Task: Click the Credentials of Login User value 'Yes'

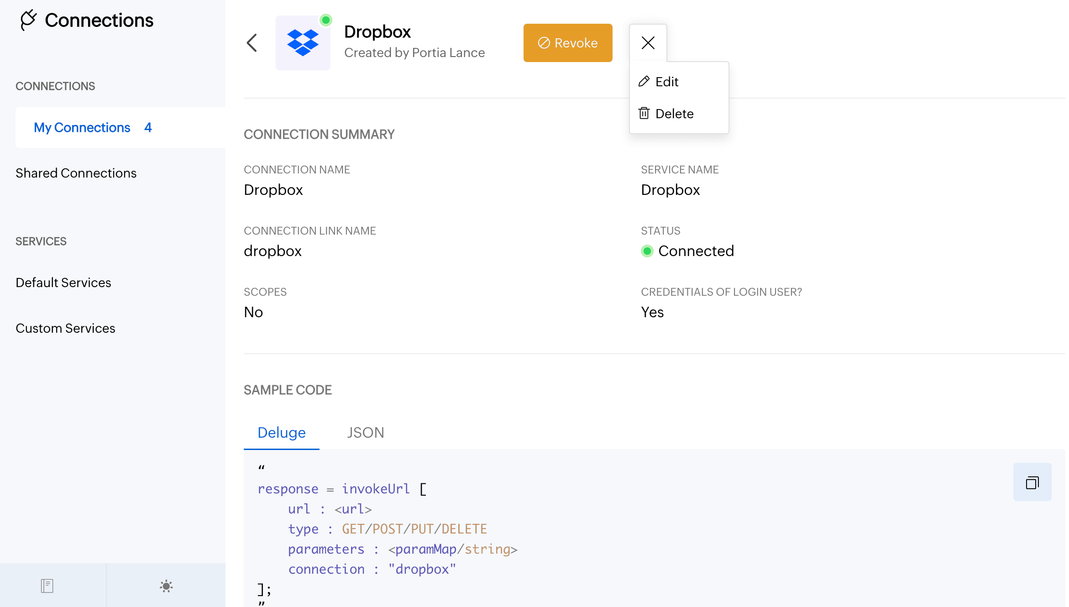Action: point(652,312)
